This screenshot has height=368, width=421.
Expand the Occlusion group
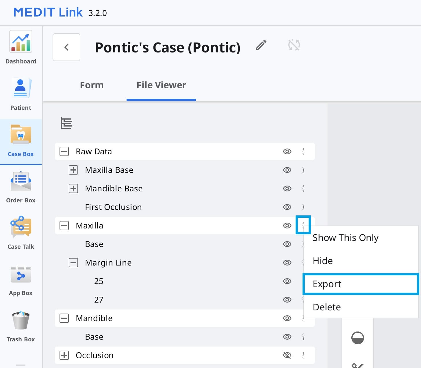click(x=64, y=355)
